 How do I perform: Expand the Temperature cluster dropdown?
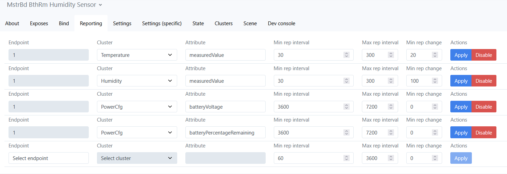tap(137, 55)
